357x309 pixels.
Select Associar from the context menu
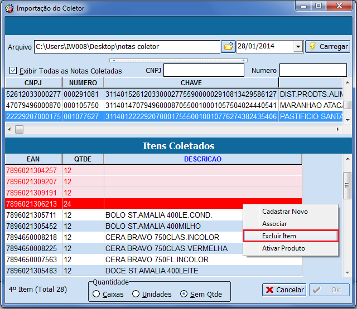click(274, 224)
